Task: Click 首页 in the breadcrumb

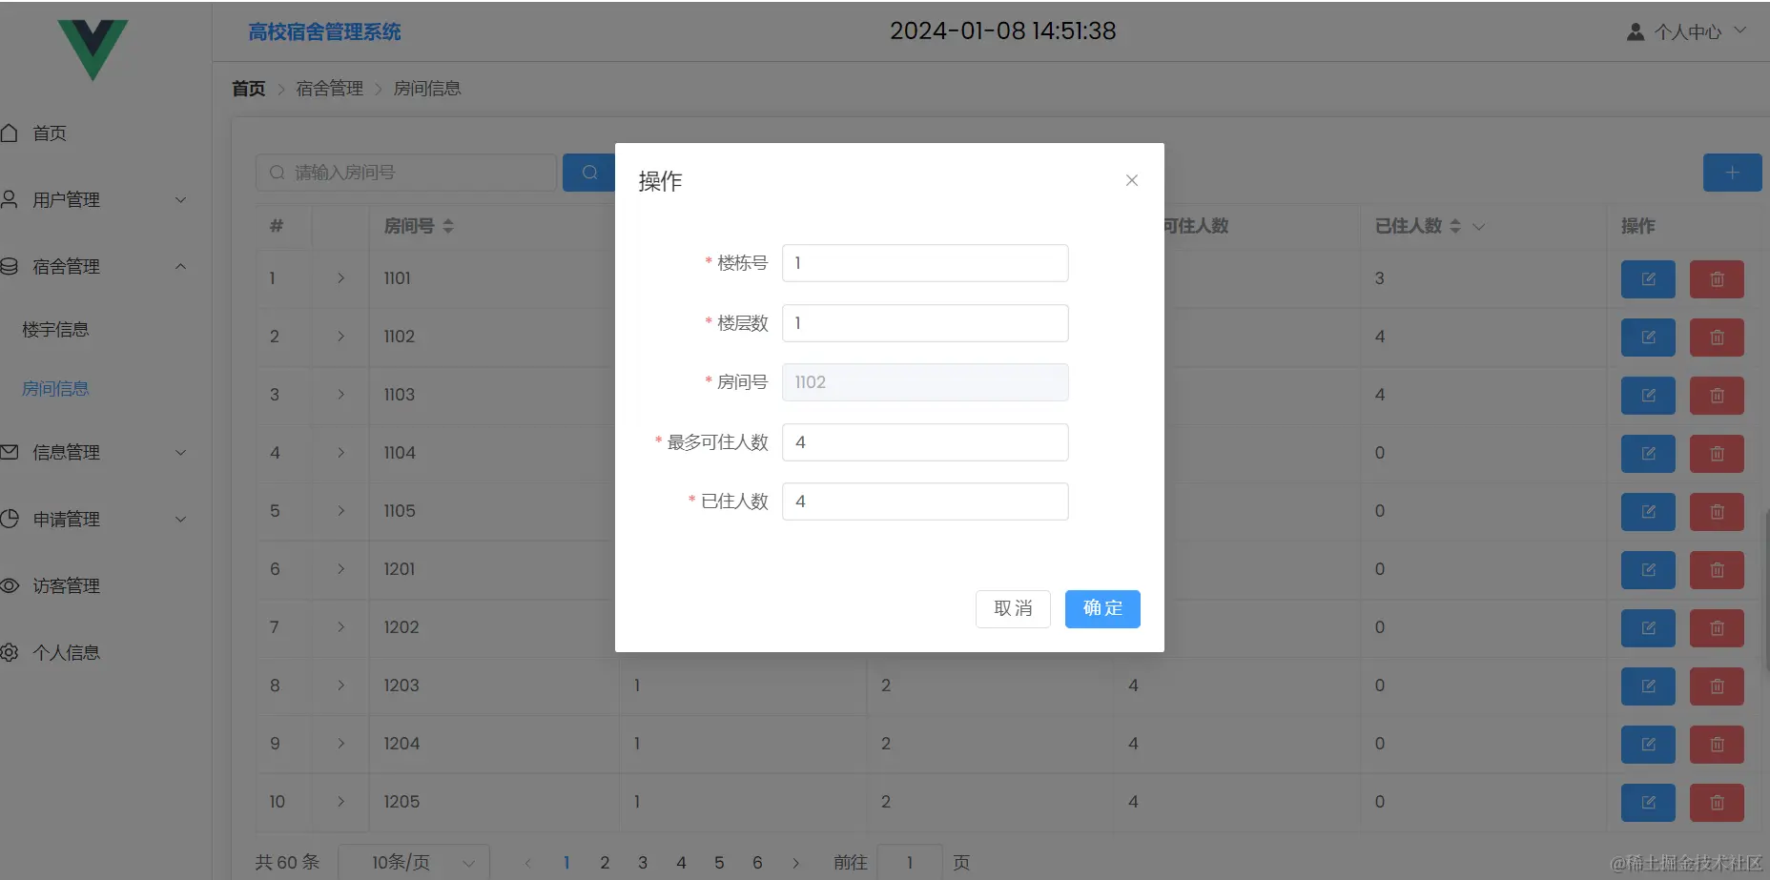Action: (x=249, y=89)
